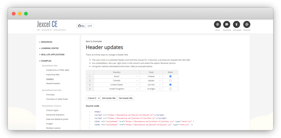The width and height of the screenshot is (281, 138).
Task: Open the Oranges food dropdown arrow
Action: pyautogui.click(x=160, y=89)
